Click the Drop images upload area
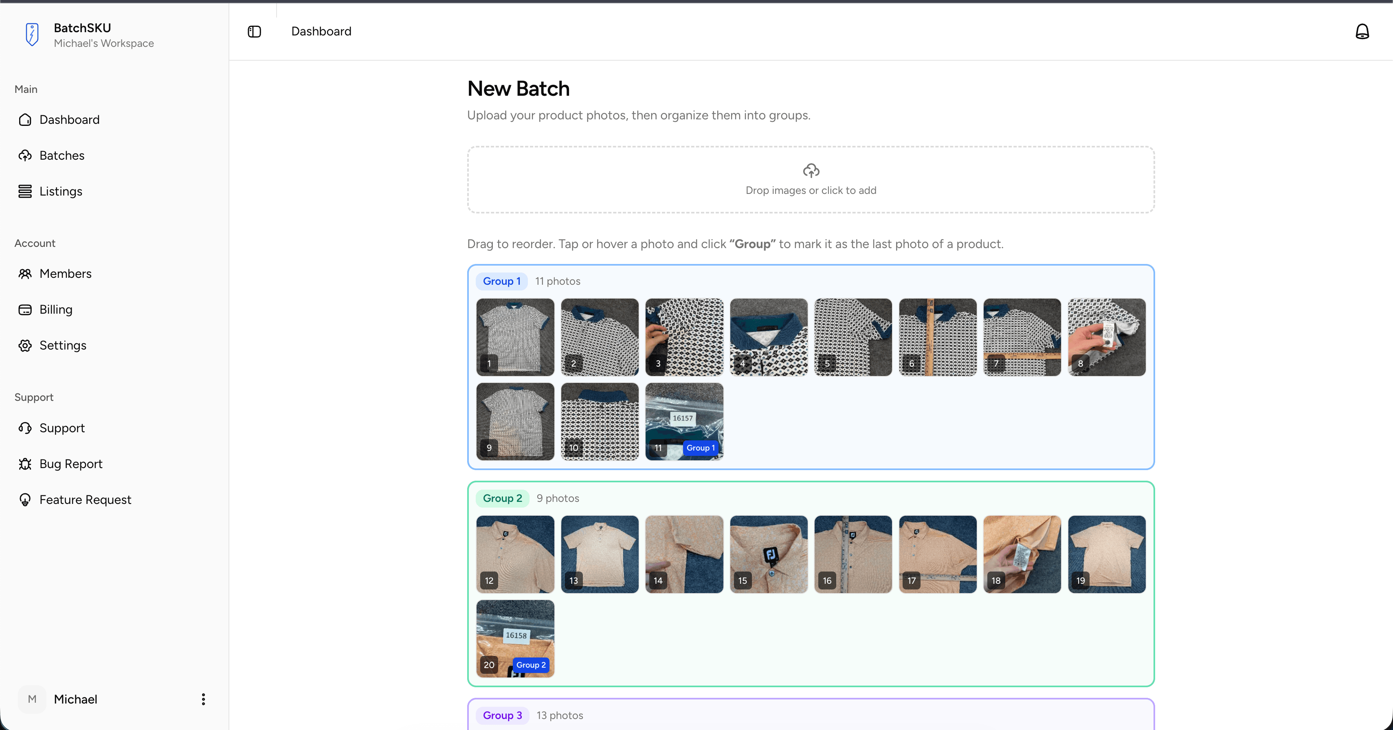1393x730 pixels. click(x=810, y=179)
